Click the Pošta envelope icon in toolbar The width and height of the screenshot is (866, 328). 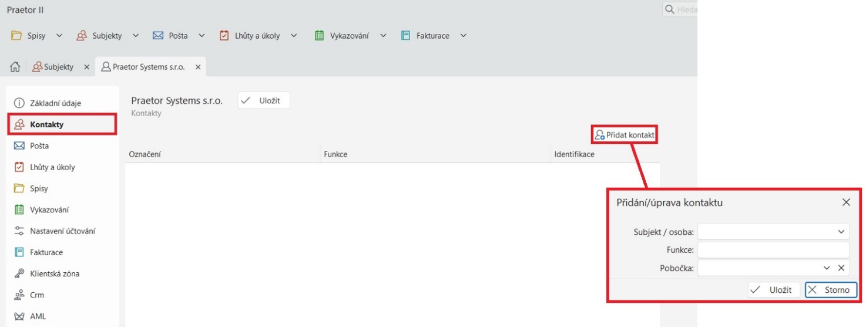click(x=157, y=36)
